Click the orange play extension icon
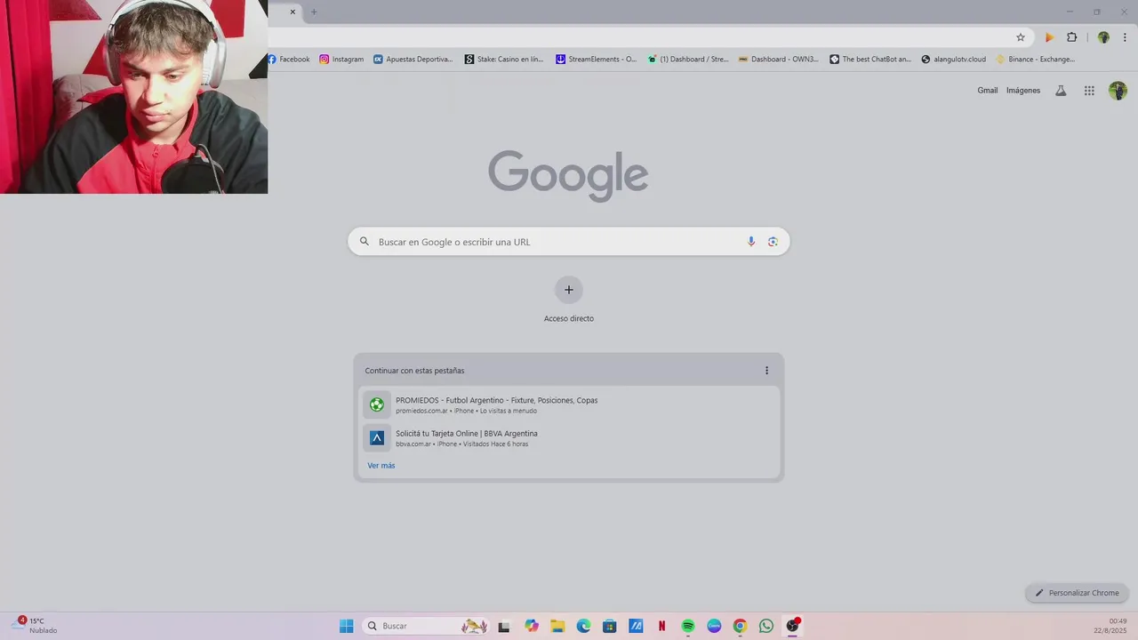The width and height of the screenshot is (1138, 640). click(1049, 37)
